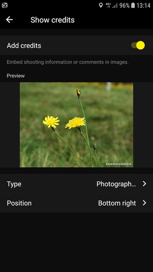The image size is (153, 272).
Task: Tap the SnapBridge status bar icon
Action: coord(5,5)
